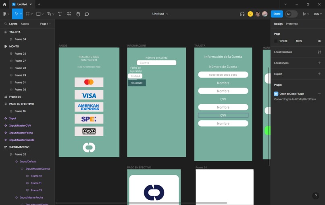Select the Input/Default layer
325x205 pixels.
tap(27, 162)
